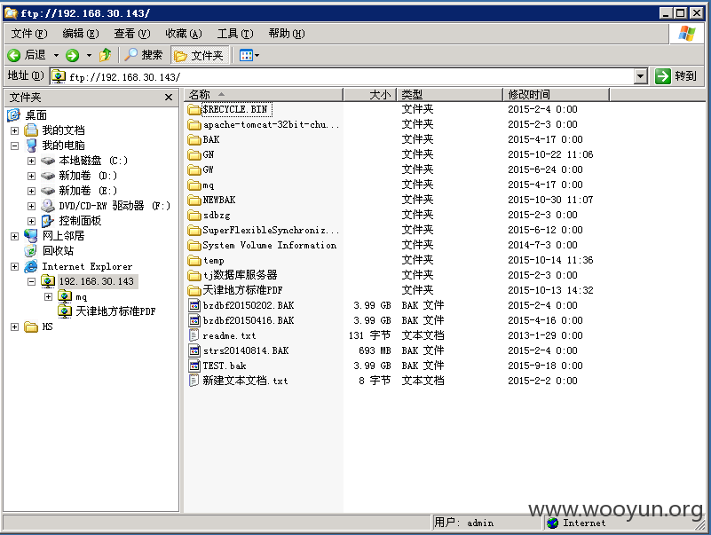
Task: Select bzdbf20150202.BAK file icon
Action: [x=194, y=305]
